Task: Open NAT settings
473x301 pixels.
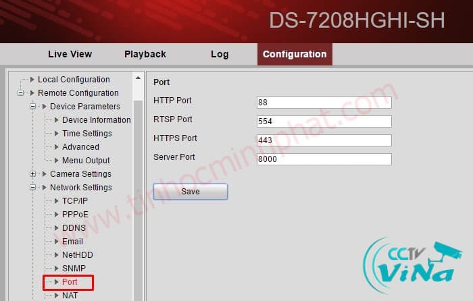Action: pyautogui.click(x=70, y=296)
